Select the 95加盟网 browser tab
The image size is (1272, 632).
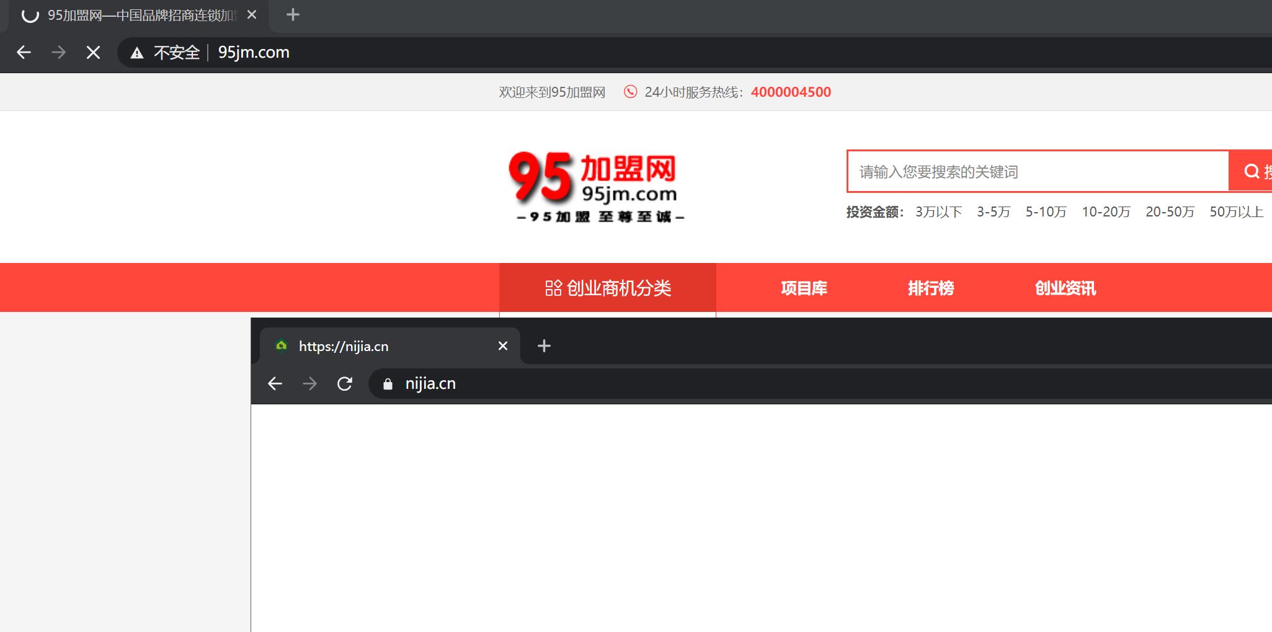tap(140, 16)
